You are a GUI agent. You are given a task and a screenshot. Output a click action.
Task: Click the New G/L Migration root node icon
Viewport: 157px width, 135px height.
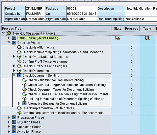click(x=9, y=33)
